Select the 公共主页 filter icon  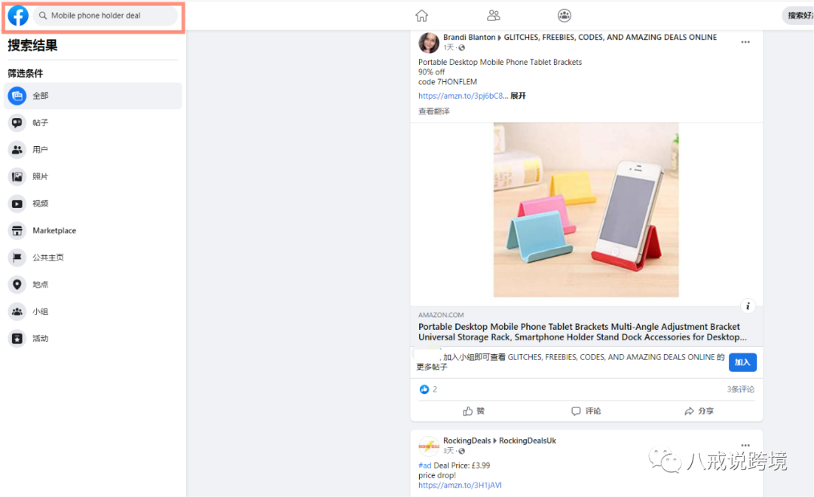pyautogui.click(x=17, y=258)
